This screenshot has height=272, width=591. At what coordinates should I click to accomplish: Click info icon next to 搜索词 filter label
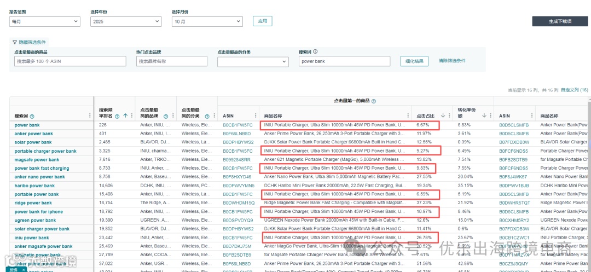(316, 52)
